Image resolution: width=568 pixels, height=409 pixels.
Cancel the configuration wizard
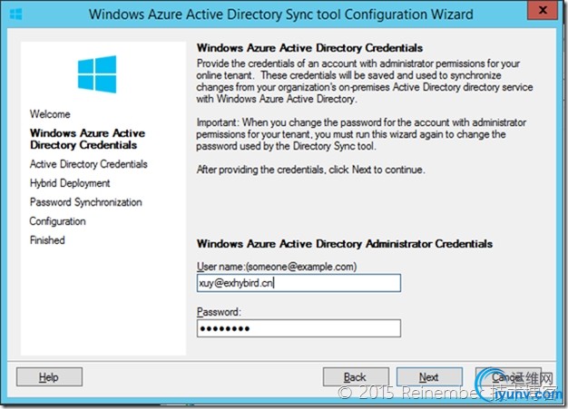click(x=508, y=377)
